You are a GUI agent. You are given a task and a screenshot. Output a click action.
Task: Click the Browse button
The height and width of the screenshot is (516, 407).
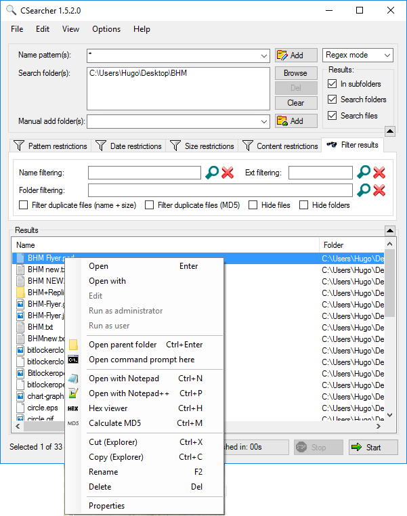296,73
